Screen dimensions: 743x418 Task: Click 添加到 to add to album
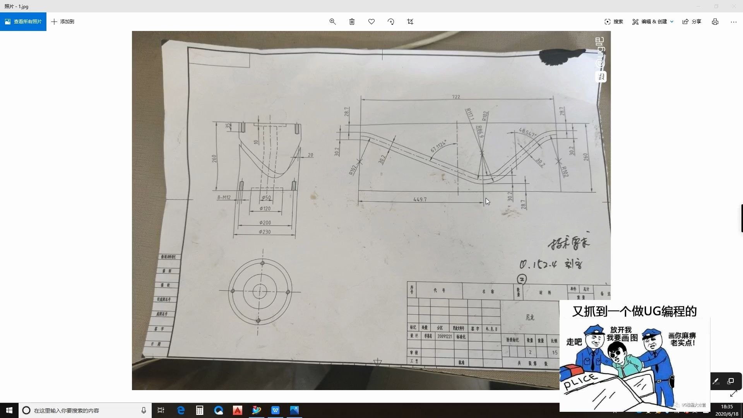[63, 22]
